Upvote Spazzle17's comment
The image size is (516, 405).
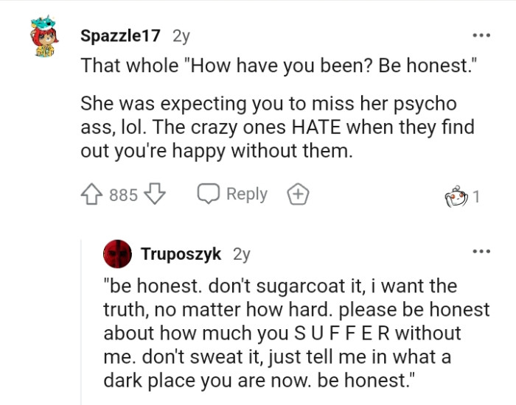point(92,195)
